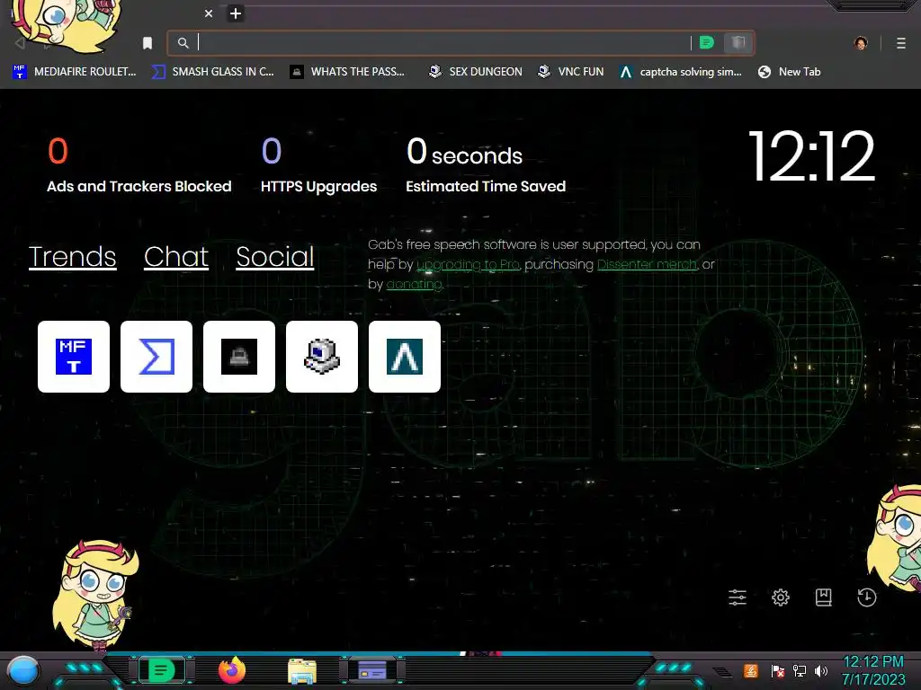Launch Firefox from the taskbar
This screenshot has height=690, width=921.
[232, 670]
